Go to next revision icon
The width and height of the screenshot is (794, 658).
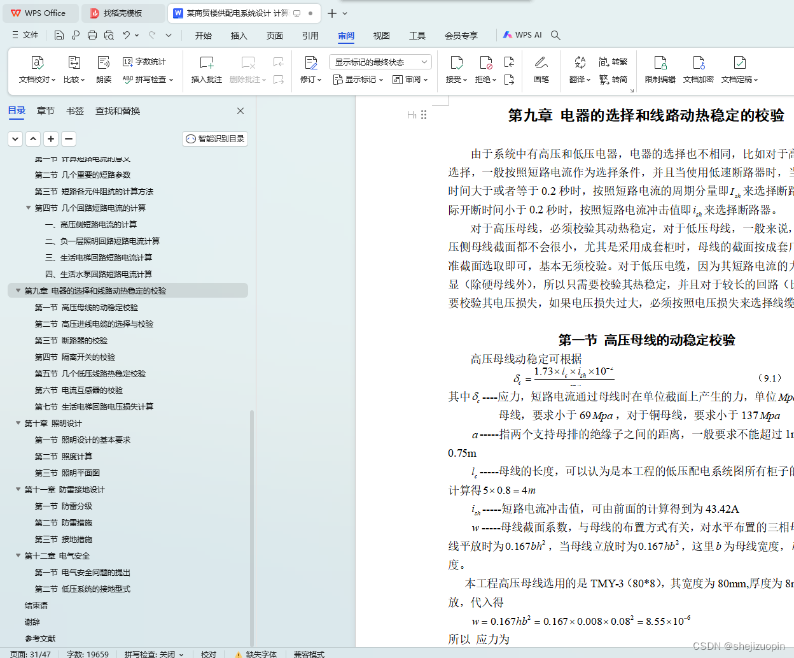(x=509, y=80)
